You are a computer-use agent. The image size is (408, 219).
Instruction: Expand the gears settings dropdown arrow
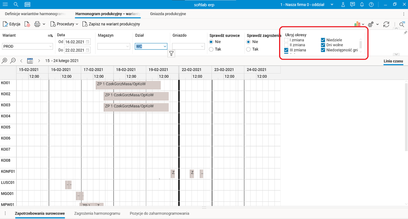(x=377, y=24)
